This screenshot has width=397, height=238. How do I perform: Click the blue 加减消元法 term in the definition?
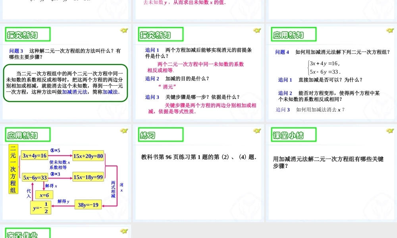[x=75, y=92]
